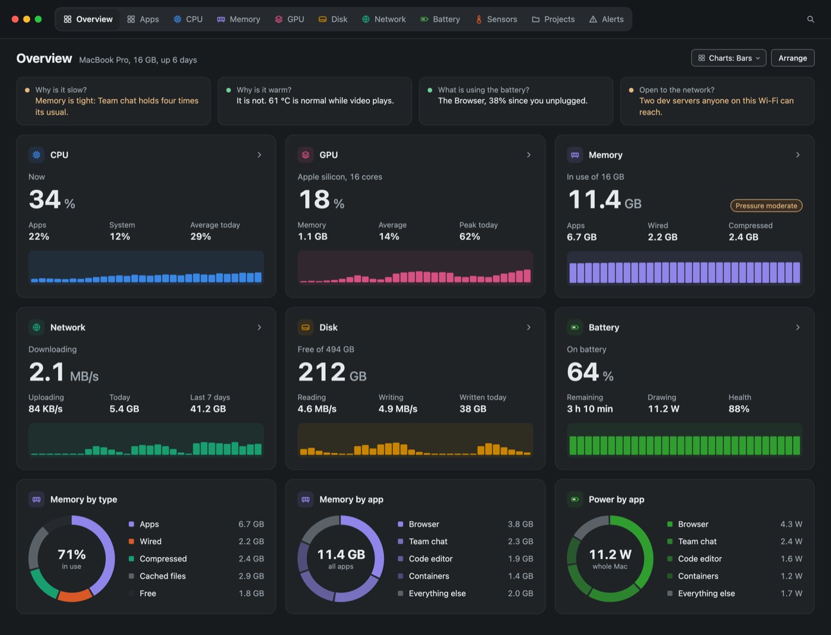Click the Memory card icon
Screen dimensions: 831x635
[x=575, y=155]
